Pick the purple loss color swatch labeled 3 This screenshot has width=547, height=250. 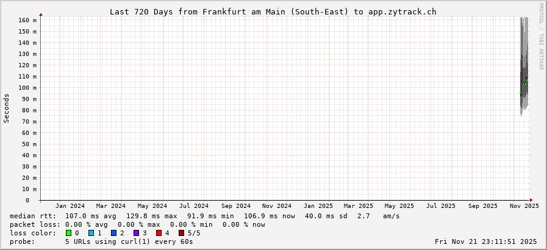(x=136, y=233)
